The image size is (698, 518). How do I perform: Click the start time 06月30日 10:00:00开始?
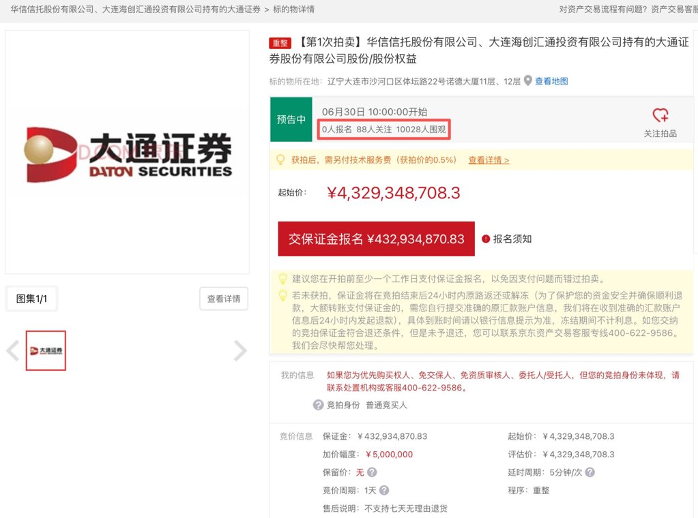click(x=375, y=112)
